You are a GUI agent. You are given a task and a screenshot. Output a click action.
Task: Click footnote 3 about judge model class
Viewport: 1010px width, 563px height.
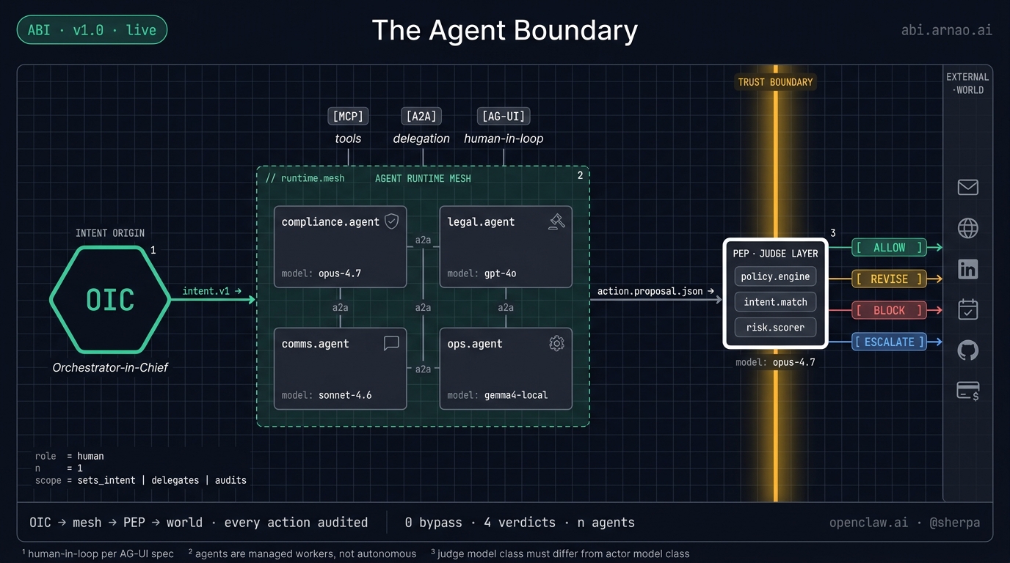click(560, 553)
